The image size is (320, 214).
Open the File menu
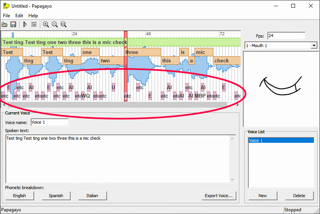click(7, 16)
